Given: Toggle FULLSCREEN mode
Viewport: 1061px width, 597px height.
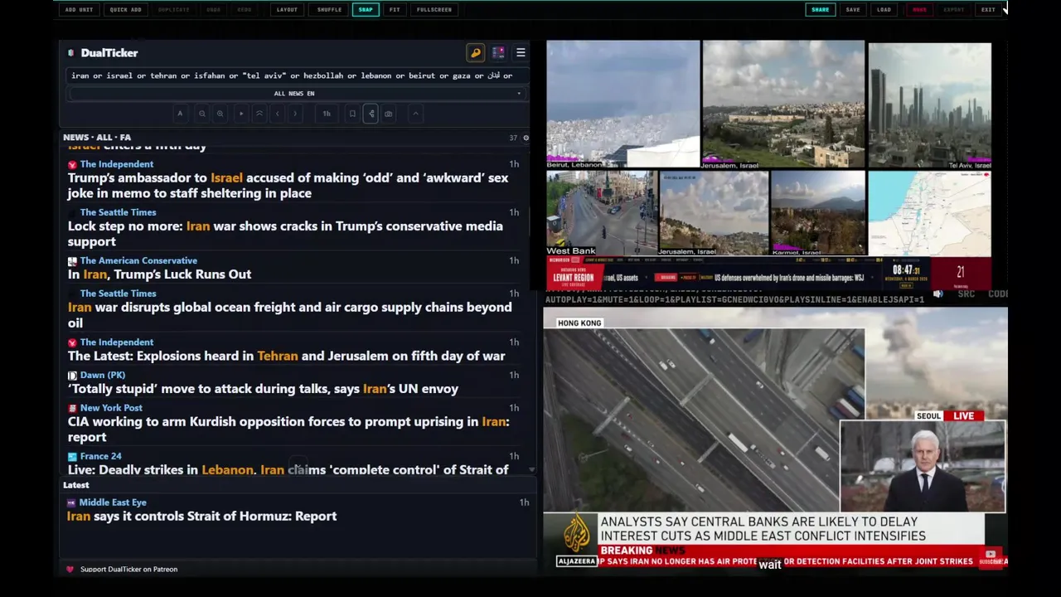Looking at the screenshot, I should pyautogui.click(x=434, y=10).
